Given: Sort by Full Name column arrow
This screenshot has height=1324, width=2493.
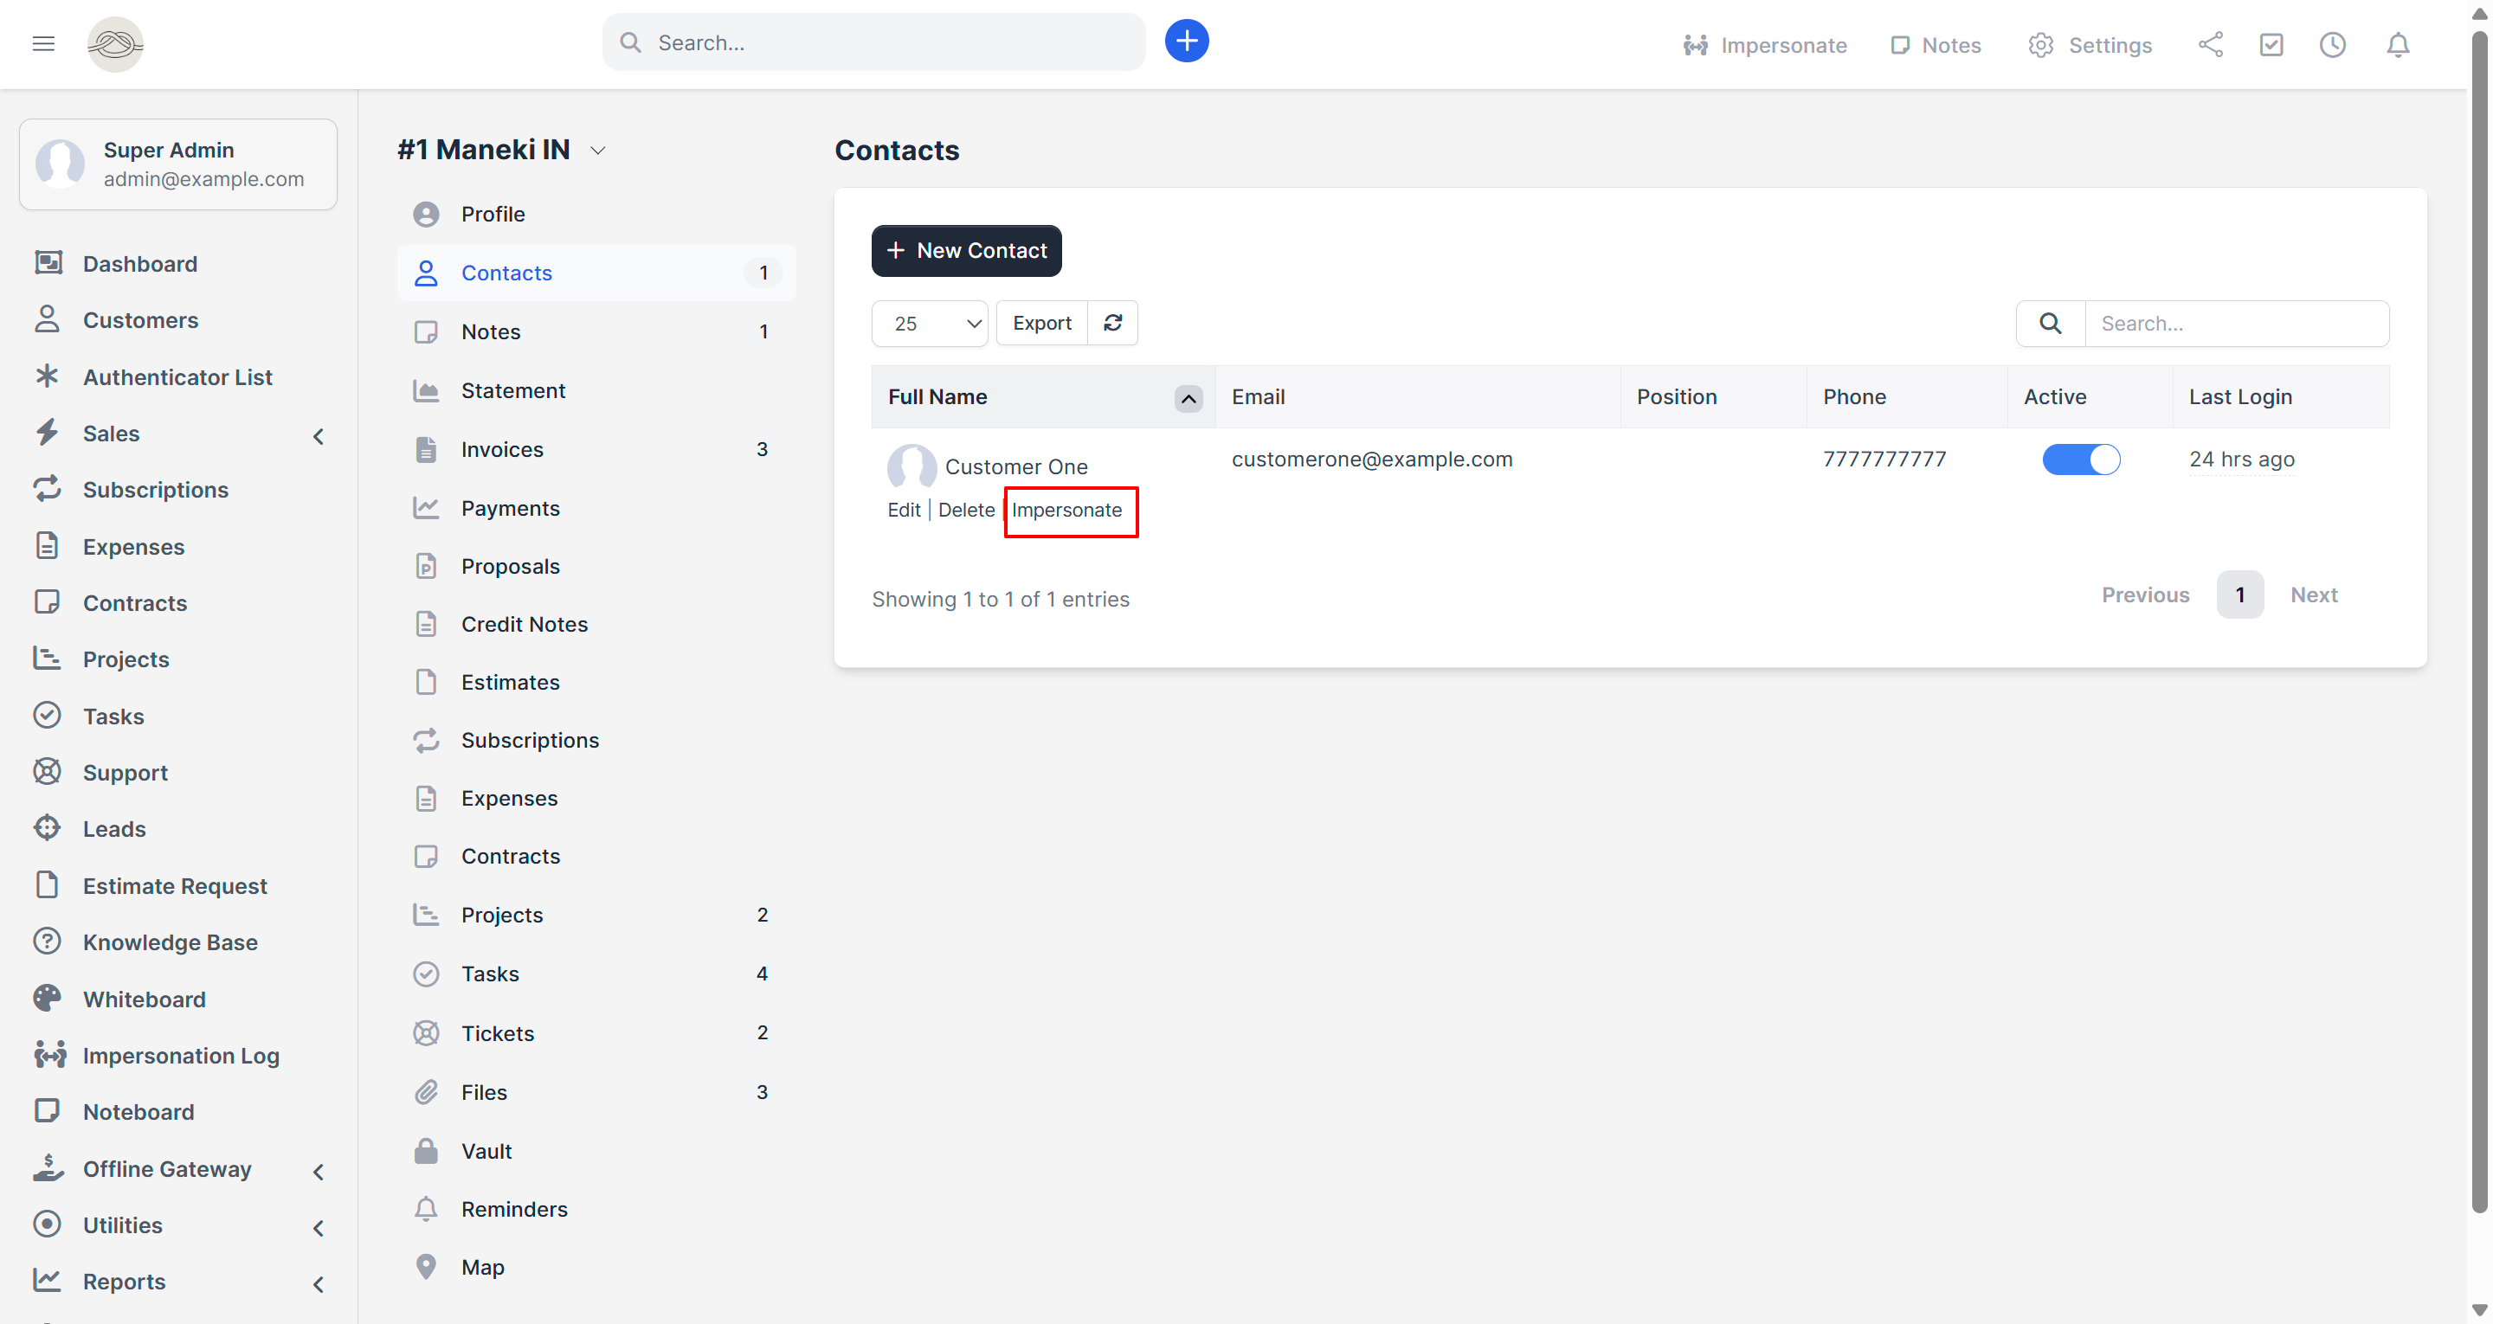Looking at the screenshot, I should tap(1188, 398).
